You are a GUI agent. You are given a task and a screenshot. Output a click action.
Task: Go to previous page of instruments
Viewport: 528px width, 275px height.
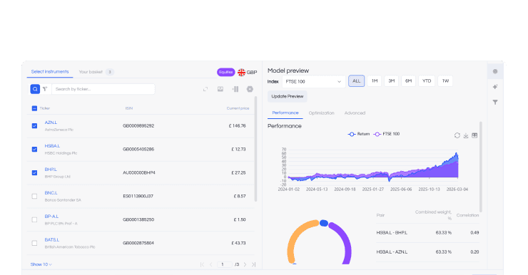click(x=210, y=264)
